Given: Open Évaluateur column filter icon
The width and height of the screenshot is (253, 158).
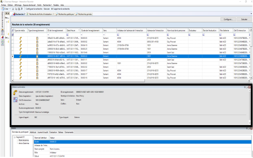Looking at the screenshot, I should [189, 35].
